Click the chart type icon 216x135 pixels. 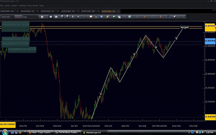pyautogui.click(x=42, y=17)
